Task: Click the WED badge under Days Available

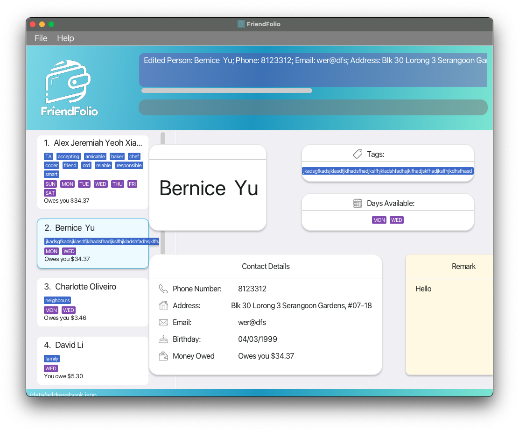Action: point(397,220)
